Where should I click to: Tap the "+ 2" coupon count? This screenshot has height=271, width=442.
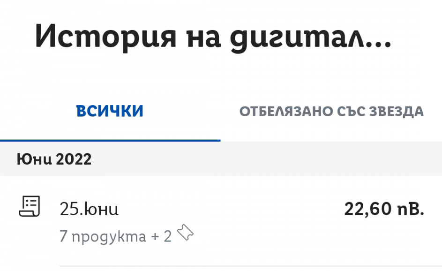click(161, 237)
